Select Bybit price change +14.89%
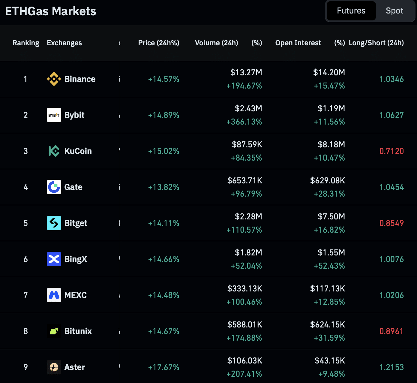Viewport: 417px width, 383px height. (x=163, y=115)
